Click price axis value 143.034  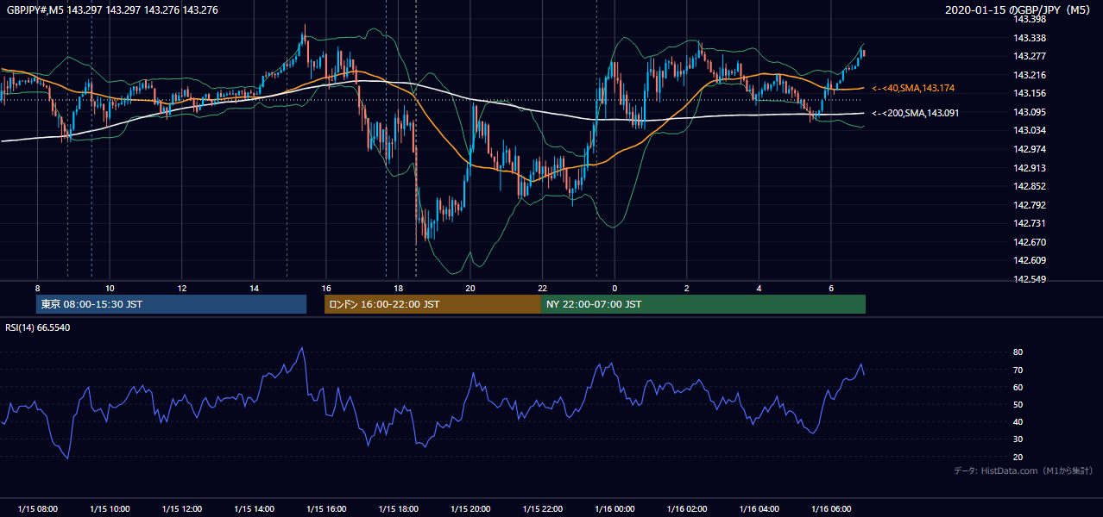point(1029,131)
